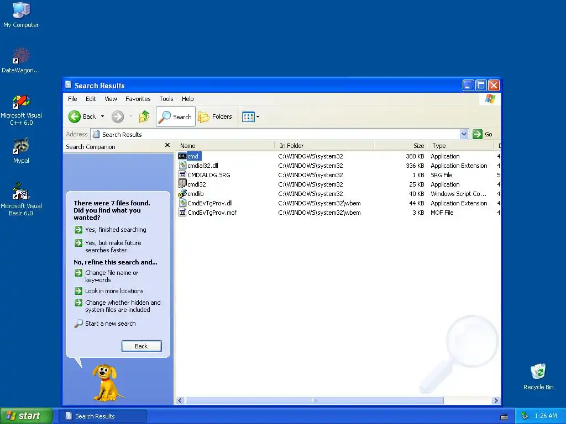This screenshot has width=566, height=424.
Task: Click the 380 KB size cell
Action: [x=415, y=156]
